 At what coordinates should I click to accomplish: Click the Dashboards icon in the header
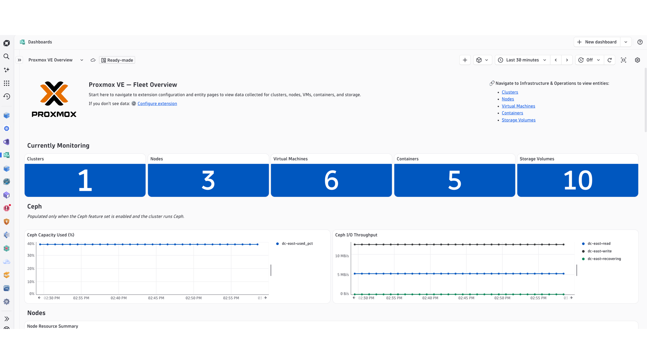(23, 42)
